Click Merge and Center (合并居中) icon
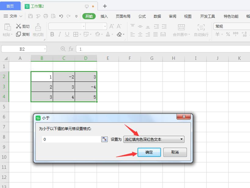 coord(181,27)
